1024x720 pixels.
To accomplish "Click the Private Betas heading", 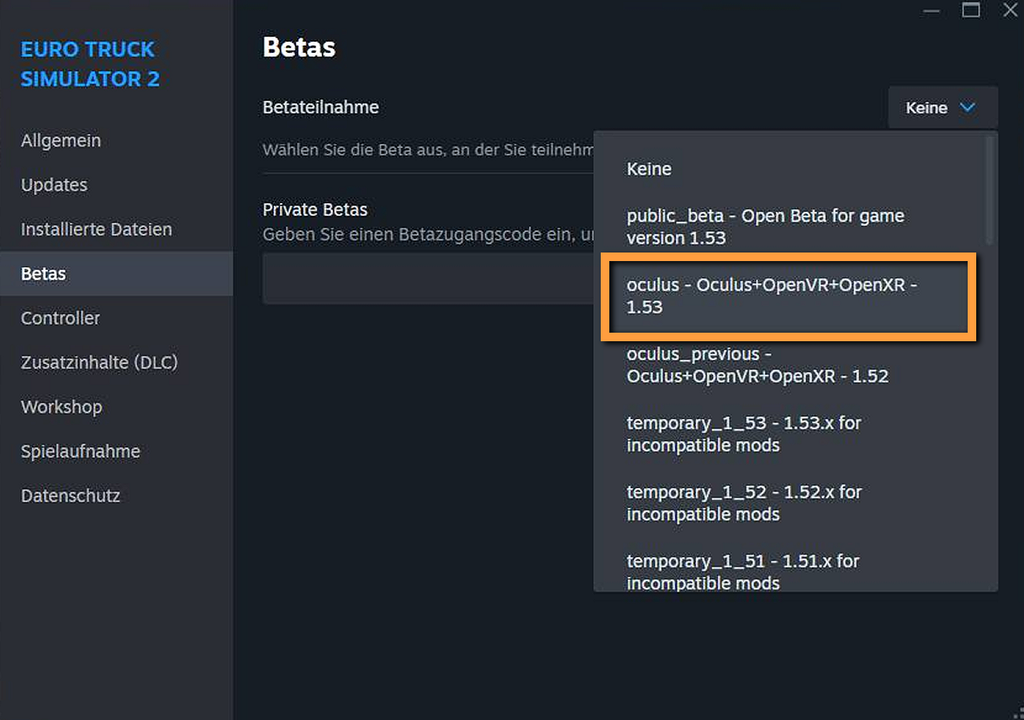I will coord(315,210).
